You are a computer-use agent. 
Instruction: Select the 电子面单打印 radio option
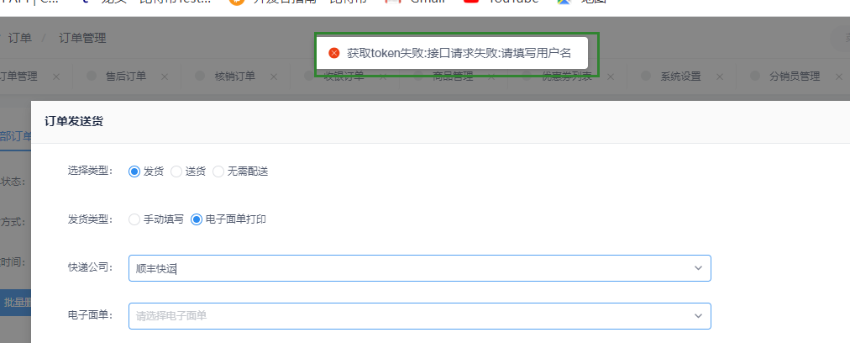coord(197,219)
